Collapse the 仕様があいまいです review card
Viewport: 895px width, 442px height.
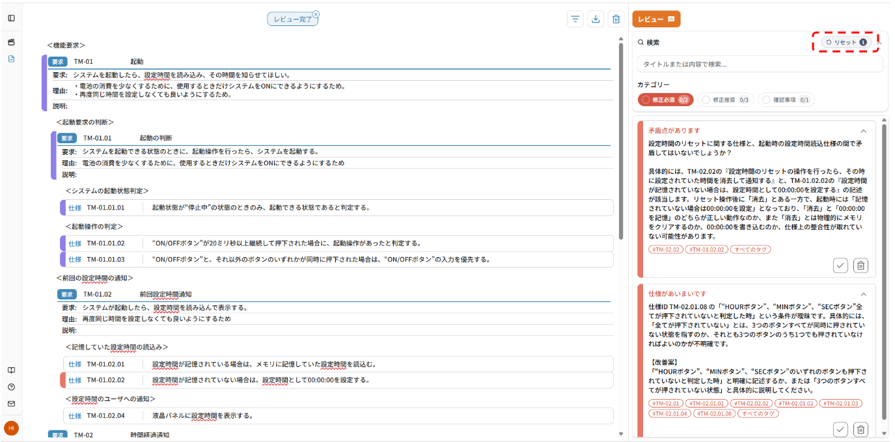[865, 294]
